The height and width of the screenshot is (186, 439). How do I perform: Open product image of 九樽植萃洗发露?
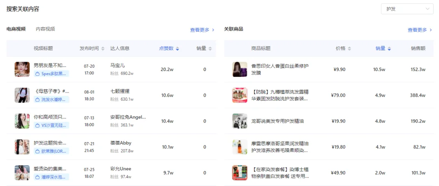[240, 95]
